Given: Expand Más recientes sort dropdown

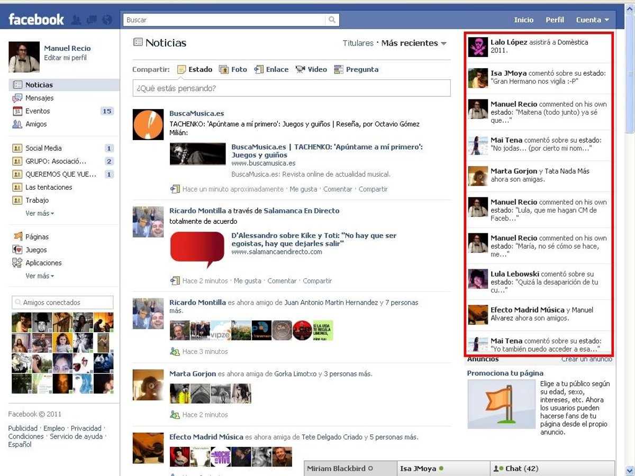Looking at the screenshot, I should (414, 43).
